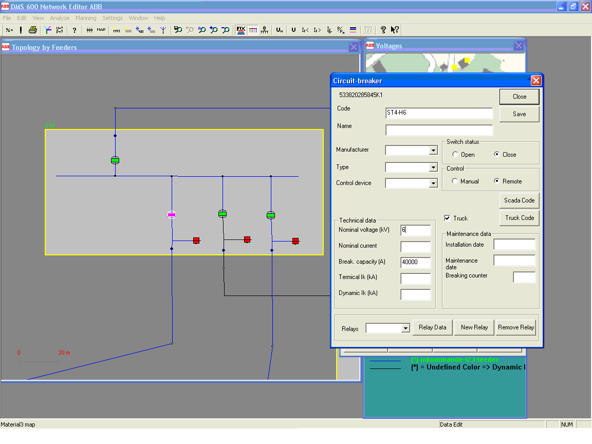Open the Edit menu
Screen dimensions: 592x444
pyautogui.click(x=22, y=18)
